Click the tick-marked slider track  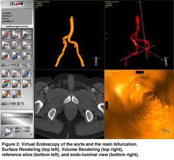coord(17,117)
